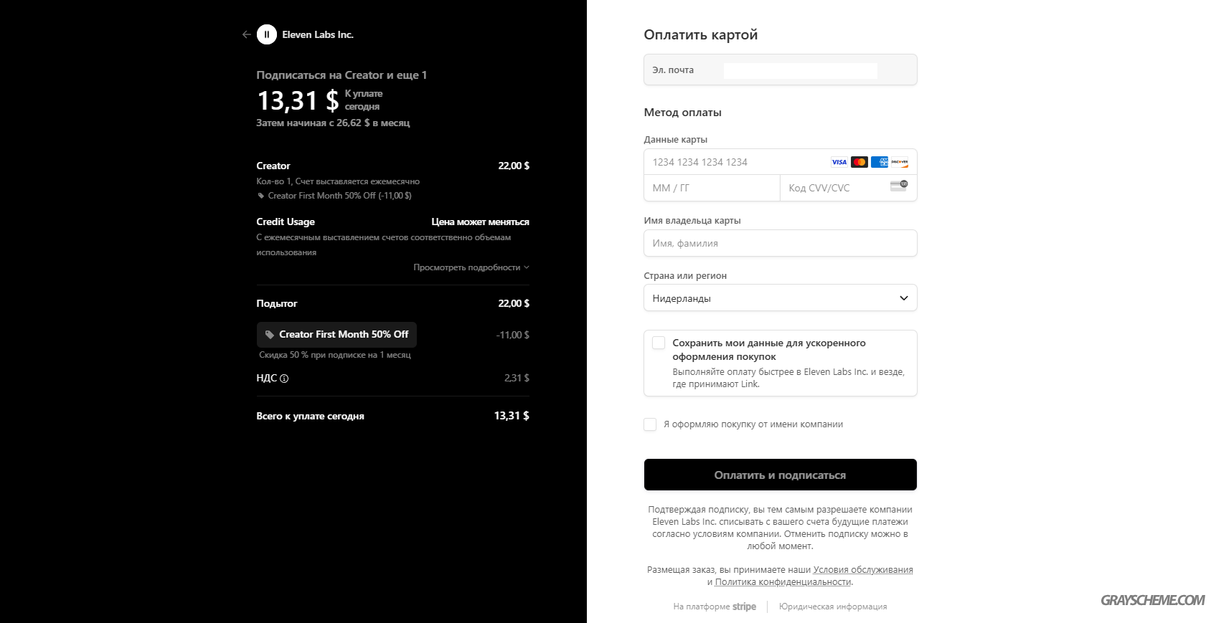Click the cardholder name field

pos(781,243)
